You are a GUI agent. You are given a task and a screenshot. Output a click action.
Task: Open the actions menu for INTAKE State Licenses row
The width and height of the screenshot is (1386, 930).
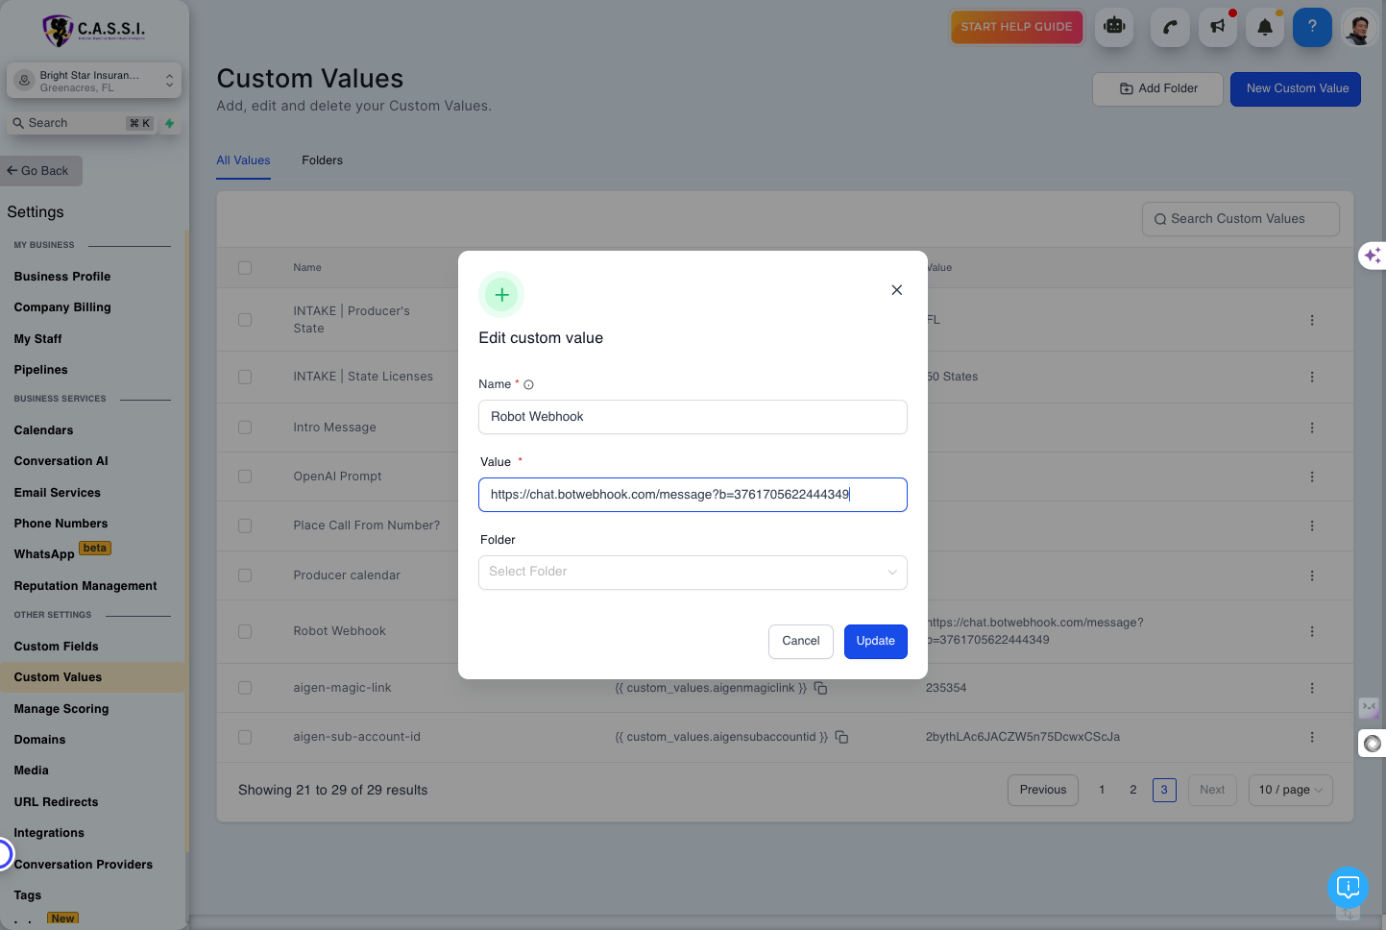click(x=1312, y=377)
